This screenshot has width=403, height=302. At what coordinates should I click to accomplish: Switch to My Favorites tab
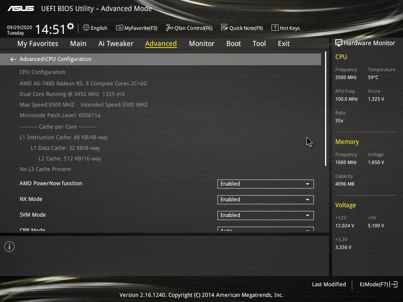click(x=38, y=44)
